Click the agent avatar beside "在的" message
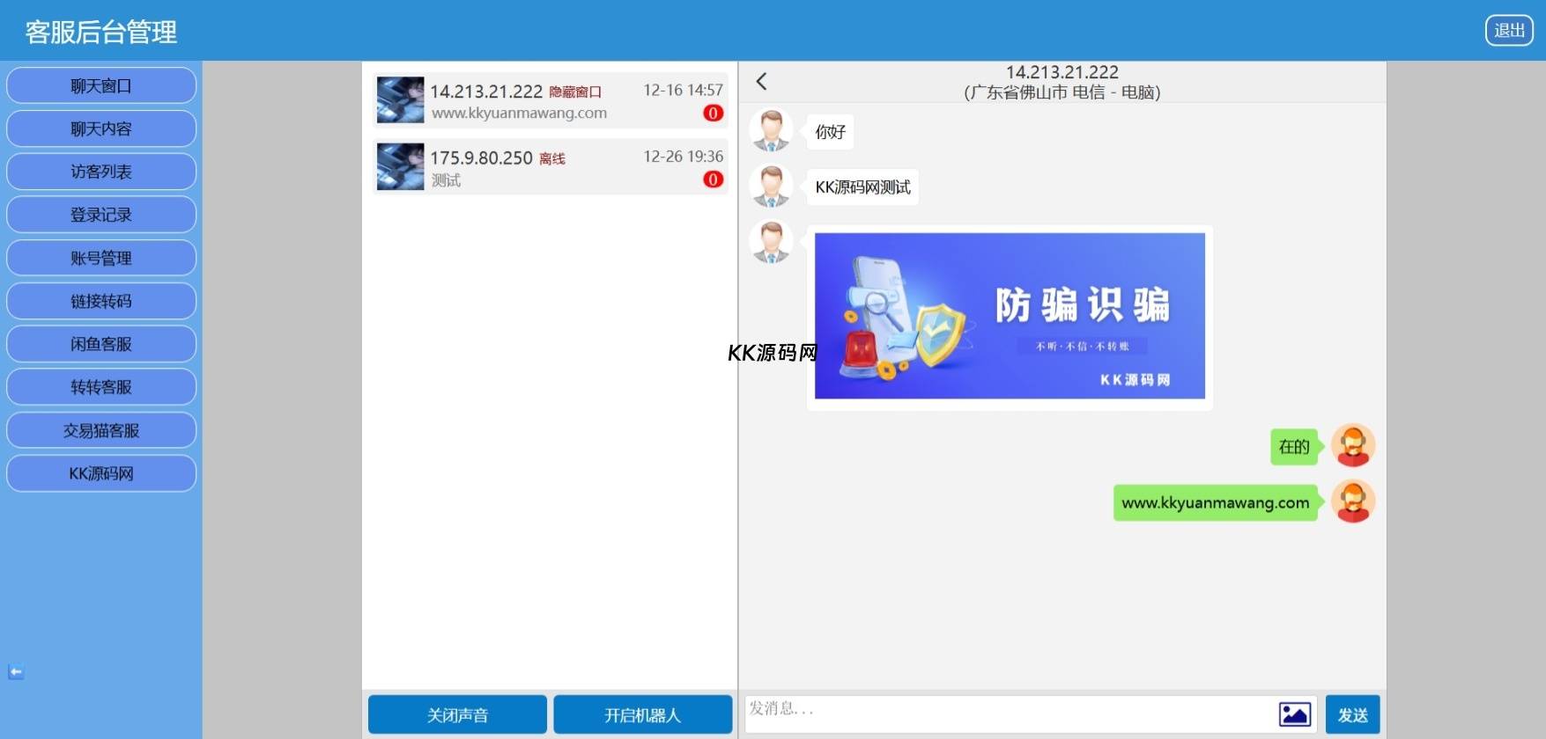Image resolution: width=1546 pixels, height=739 pixels. (x=1352, y=446)
